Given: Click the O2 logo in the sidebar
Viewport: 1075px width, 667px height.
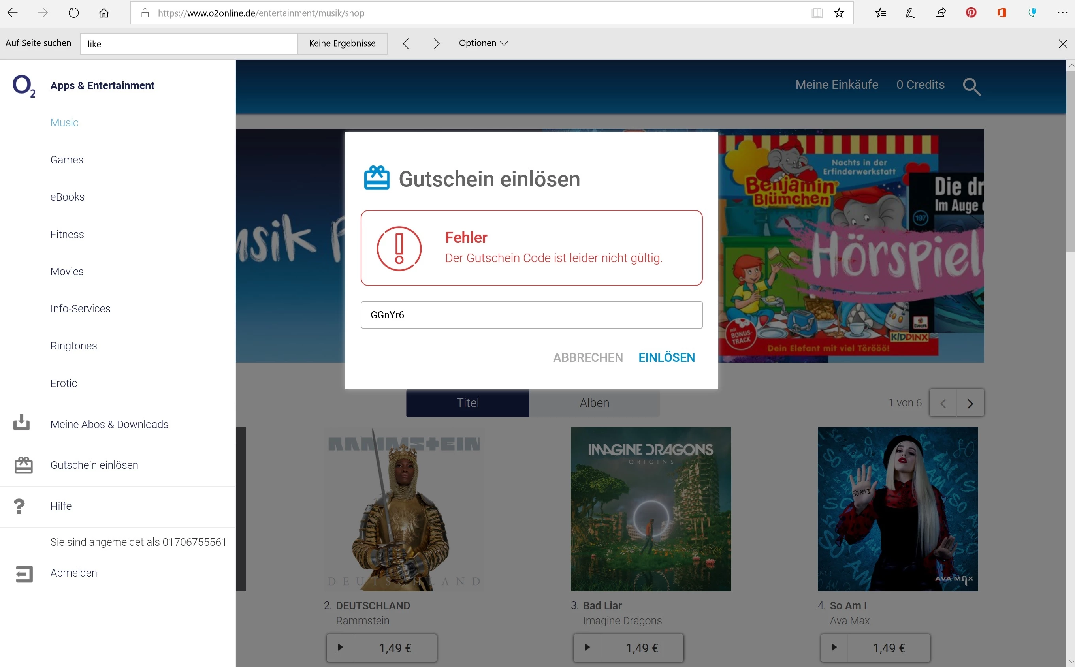Looking at the screenshot, I should pyautogui.click(x=23, y=86).
